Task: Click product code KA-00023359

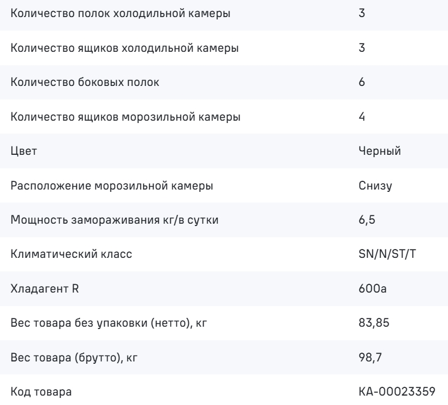Action: point(397,391)
